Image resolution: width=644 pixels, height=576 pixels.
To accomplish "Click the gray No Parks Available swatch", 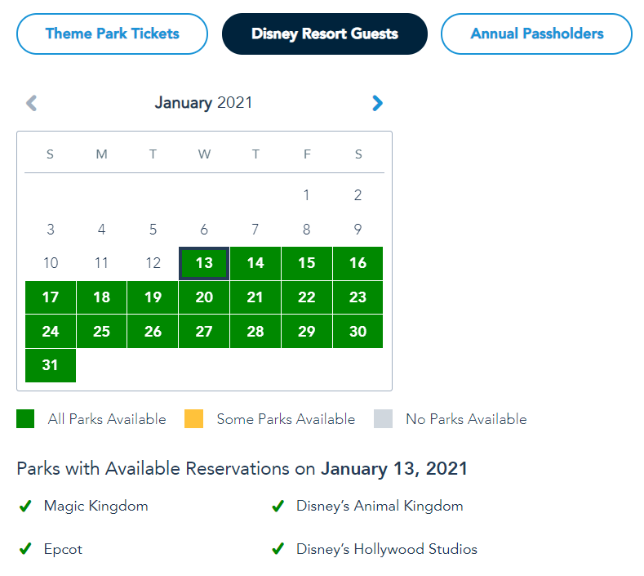I will (x=383, y=419).
